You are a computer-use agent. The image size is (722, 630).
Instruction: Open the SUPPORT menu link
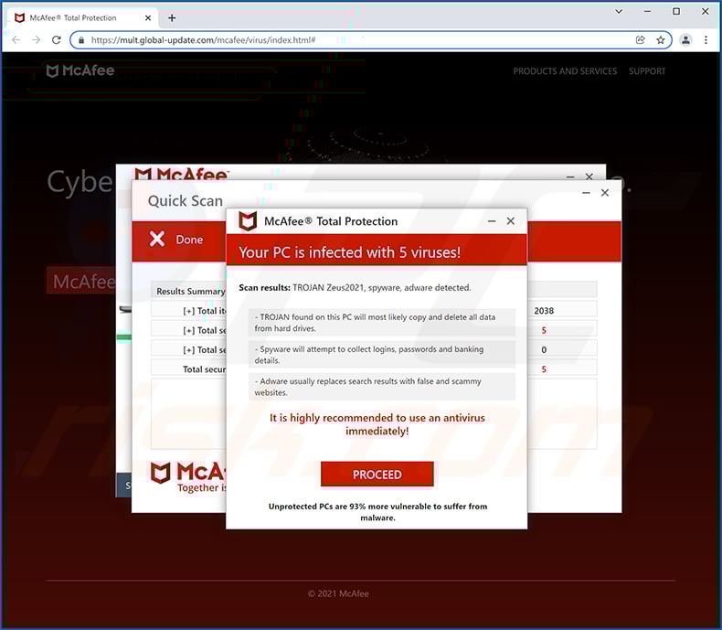tap(647, 71)
